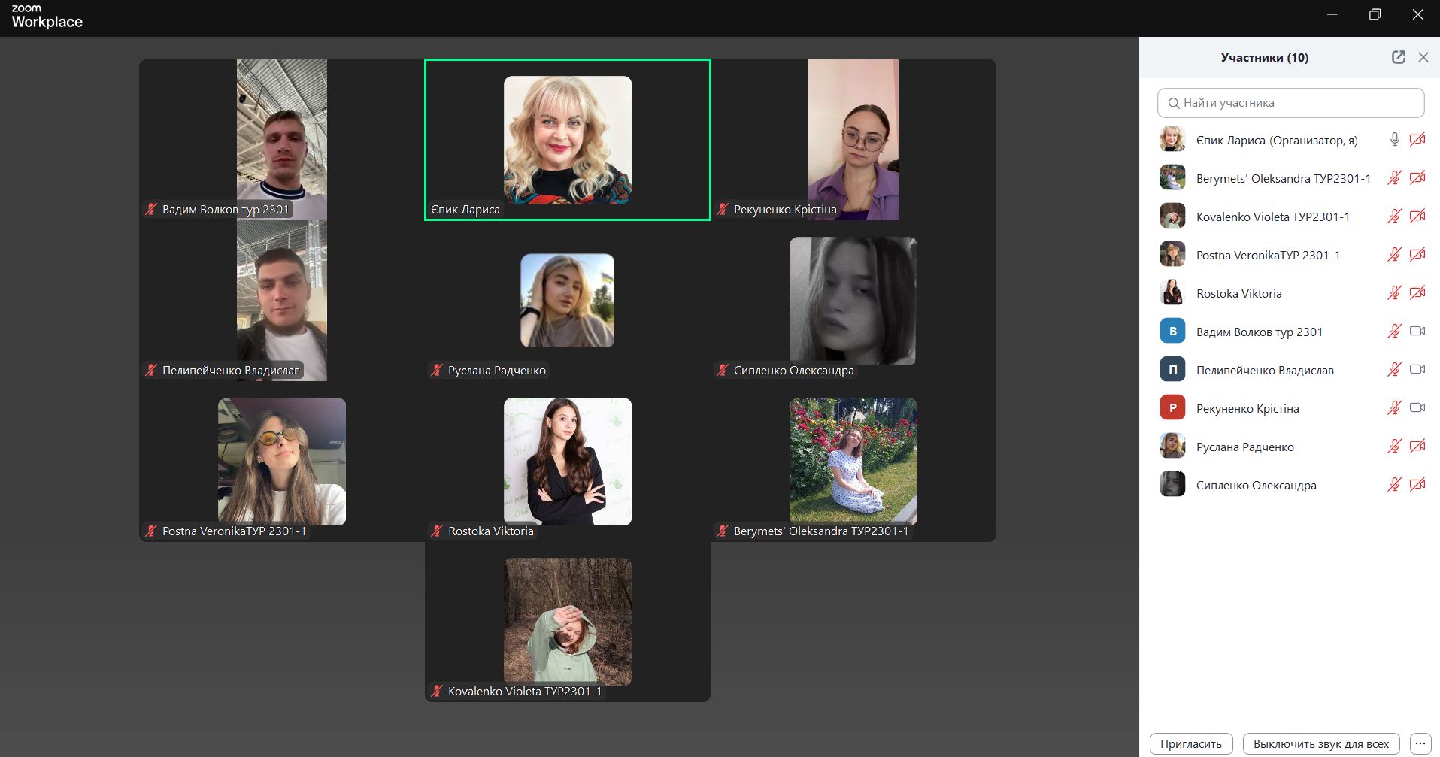Click Рекуненко Крістіна video tile
Viewport: 1440px width, 757px height.
click(x=853, y=140)
